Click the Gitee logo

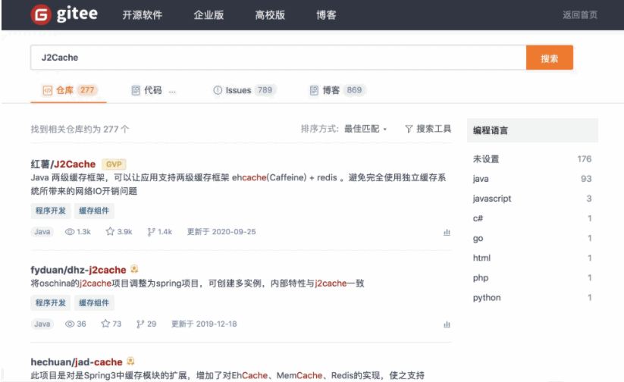pos(64,14)
